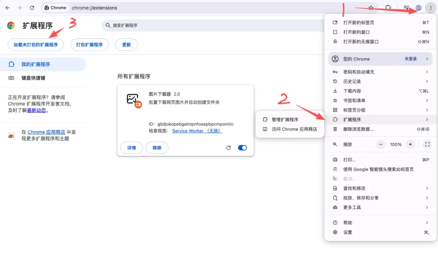Choose 访问 Chrome 应用商店 in the submenu
This screenshot has width=438, height=258.
tap(290, 129)
